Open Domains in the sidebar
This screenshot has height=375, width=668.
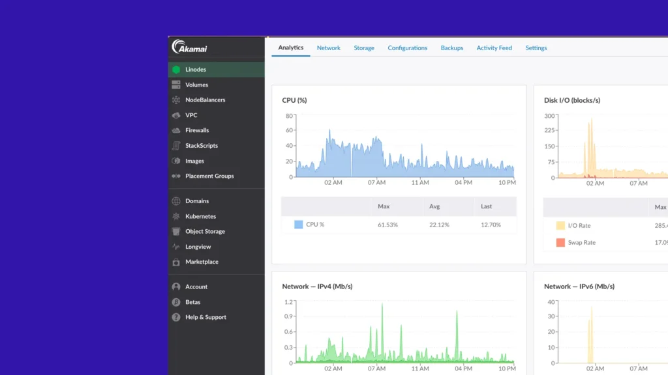click(x=197, y=201)
